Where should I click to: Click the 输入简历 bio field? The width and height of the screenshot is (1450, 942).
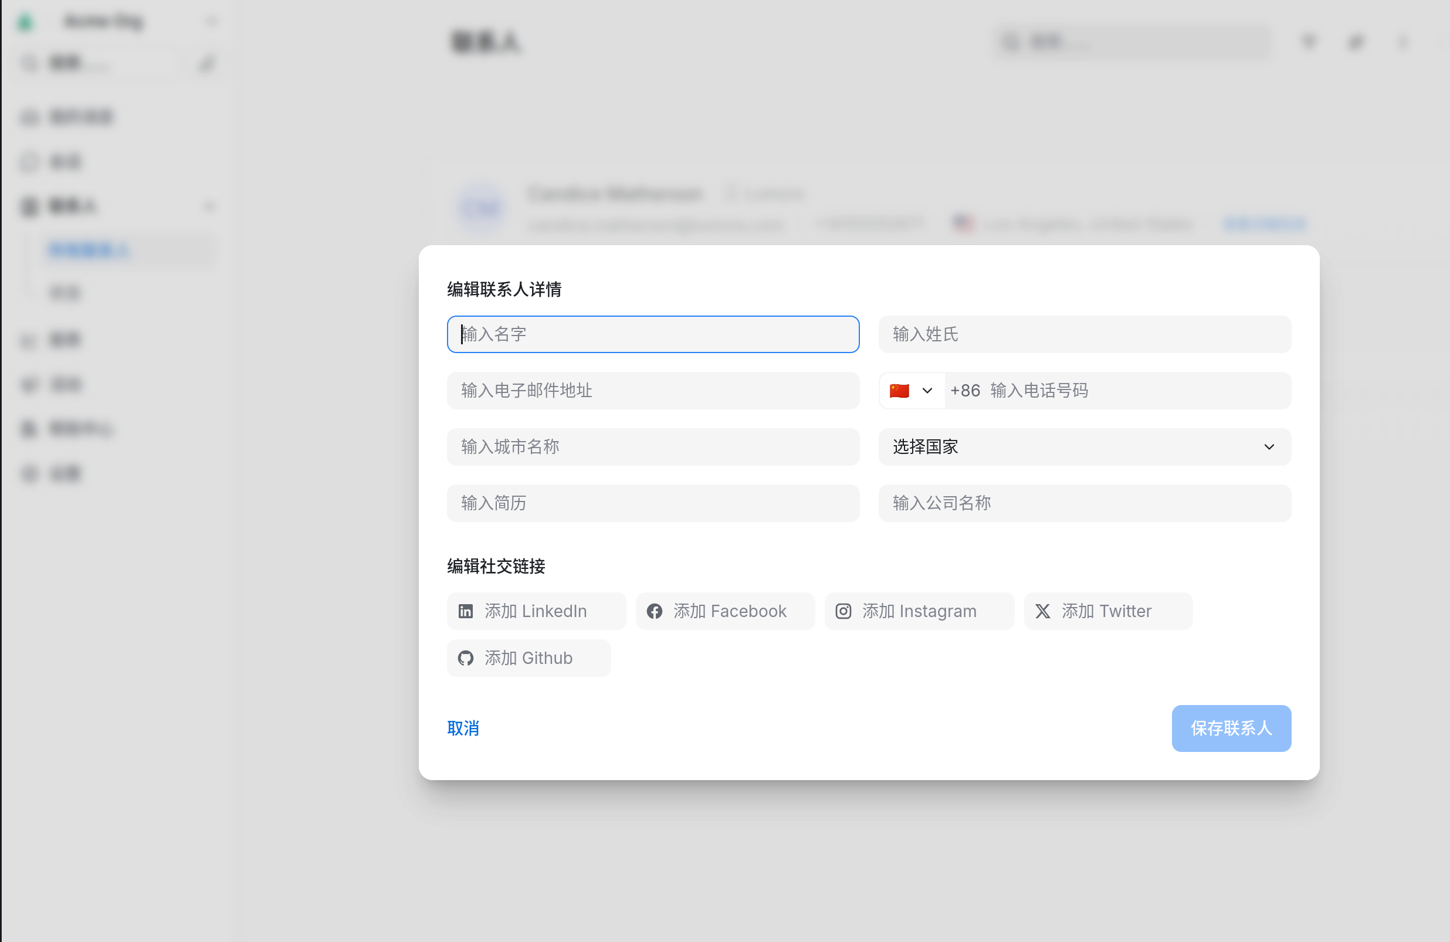pos(652,503)
